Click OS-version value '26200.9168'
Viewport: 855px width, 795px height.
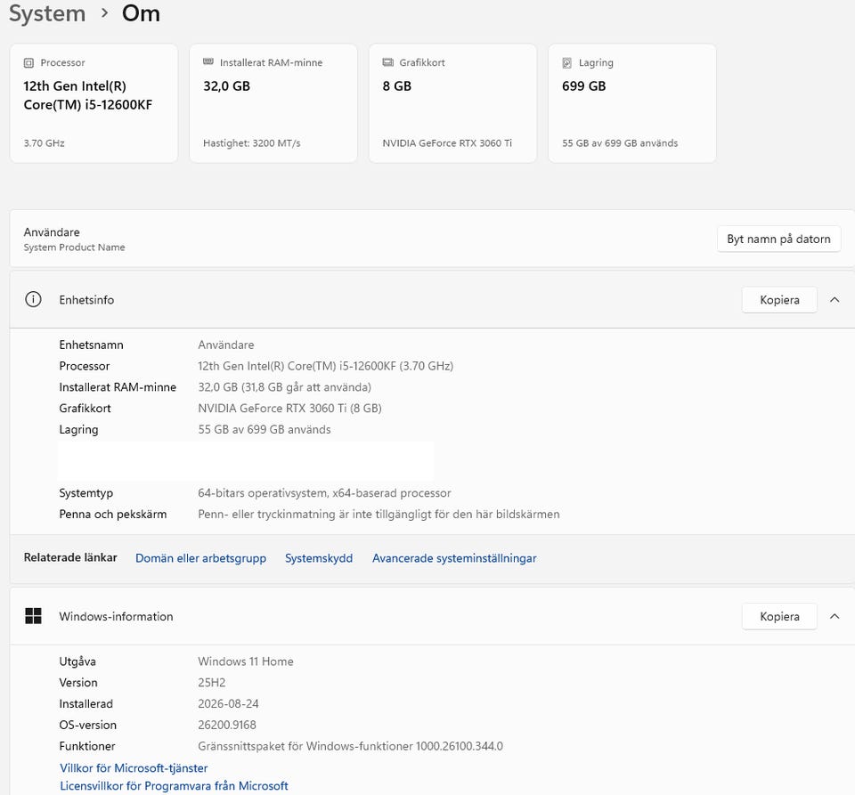click(x=227, y=726)
